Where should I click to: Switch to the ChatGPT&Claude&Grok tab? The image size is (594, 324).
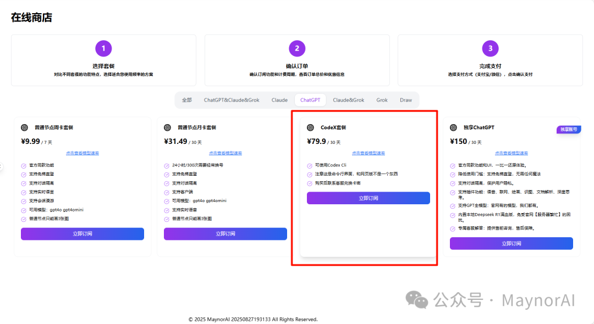point(232,100)
